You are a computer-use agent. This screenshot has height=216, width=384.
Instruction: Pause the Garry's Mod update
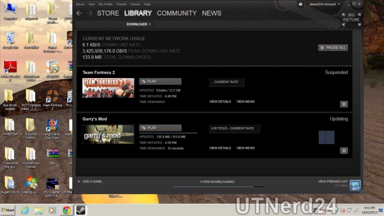(344, 151)
